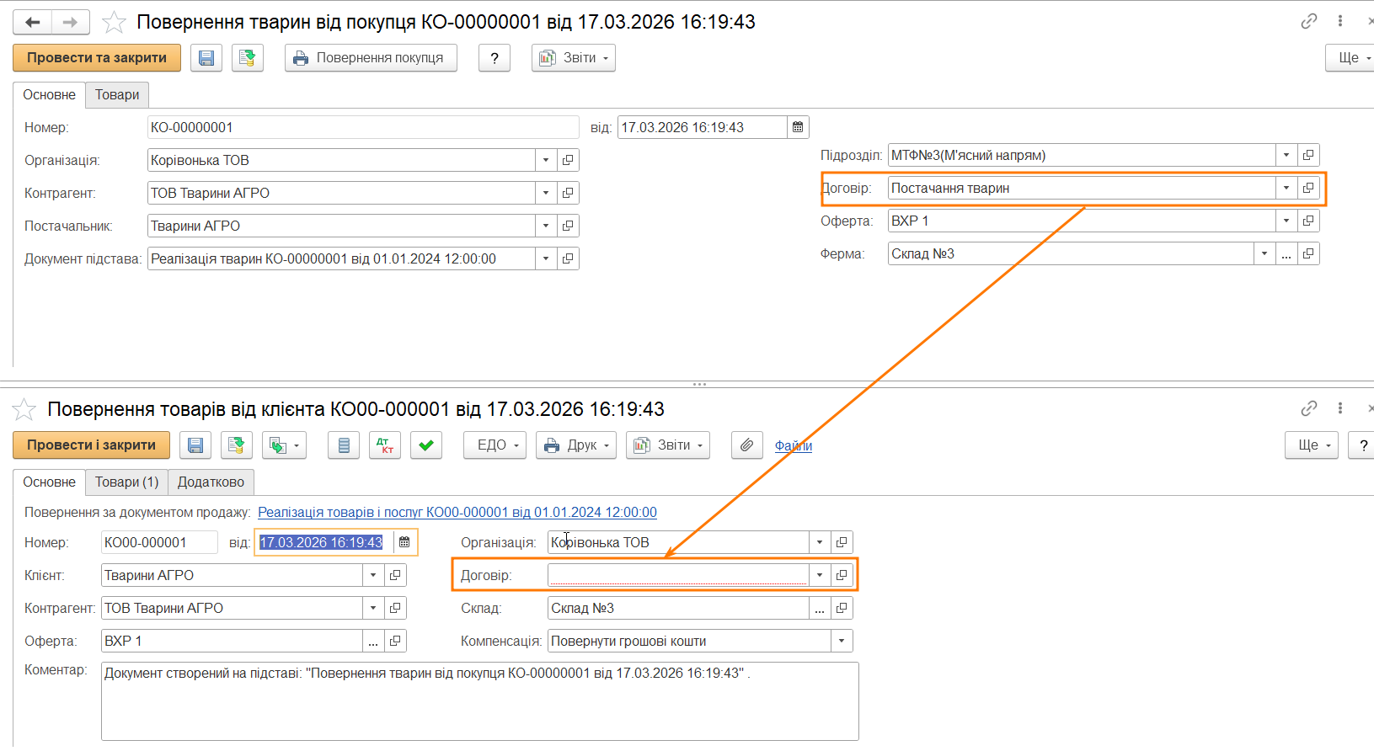This screenshot has height=751, width=1374.
Task: Open help '?' in top document toolbar
Action: (495, 58)
